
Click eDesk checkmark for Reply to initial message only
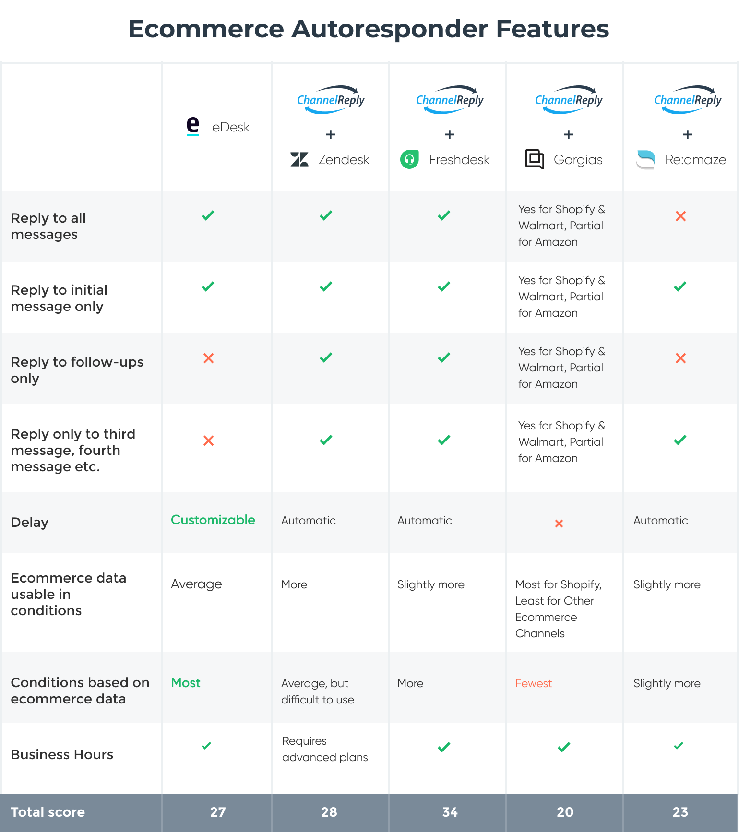pyautogui.click(x=208, y=286)
